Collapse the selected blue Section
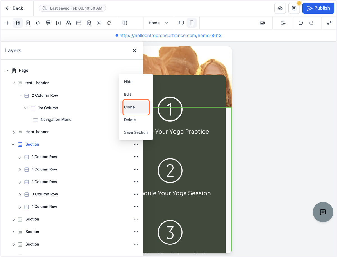This screenshot has width=337, height=257. pyautogui.click(x=13, y=144)
